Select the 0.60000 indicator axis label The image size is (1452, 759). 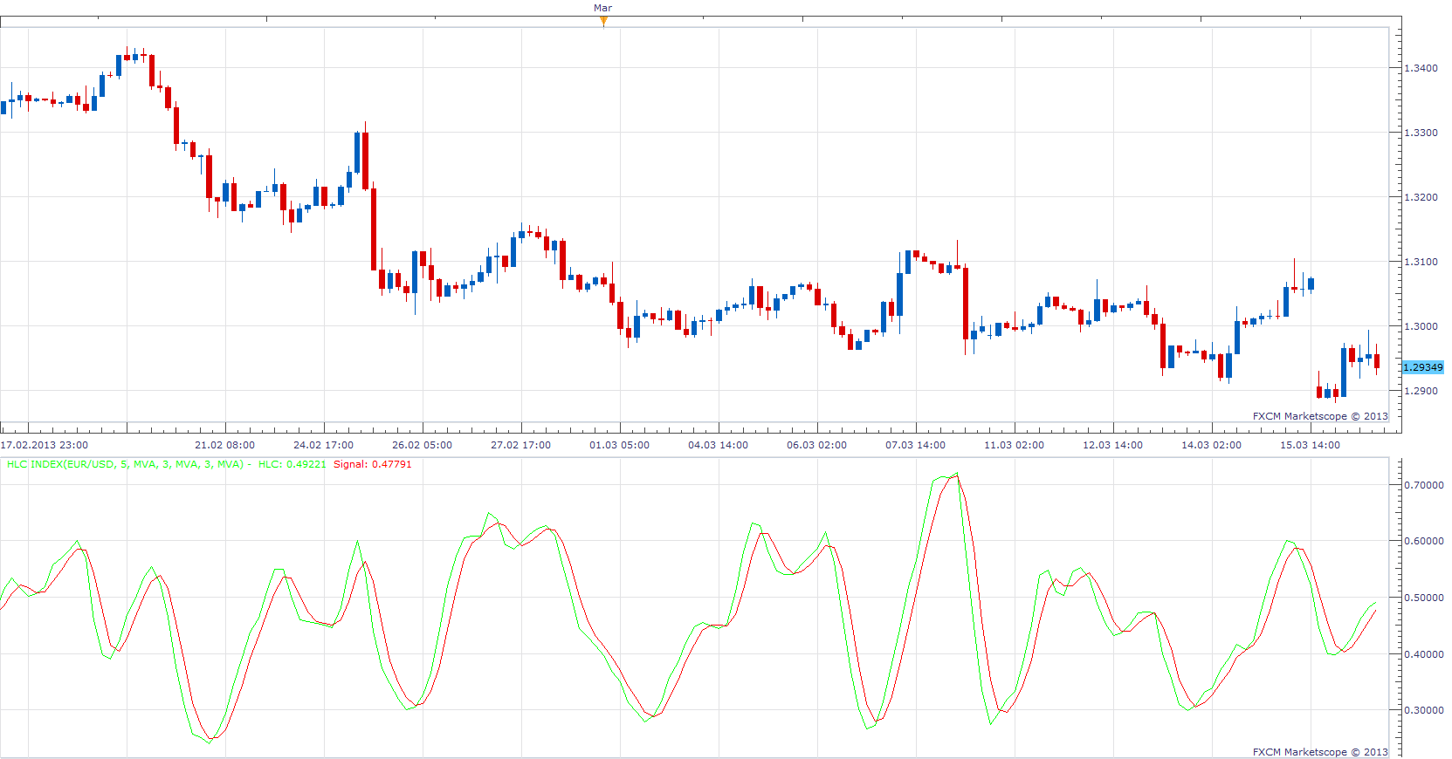1423,541
